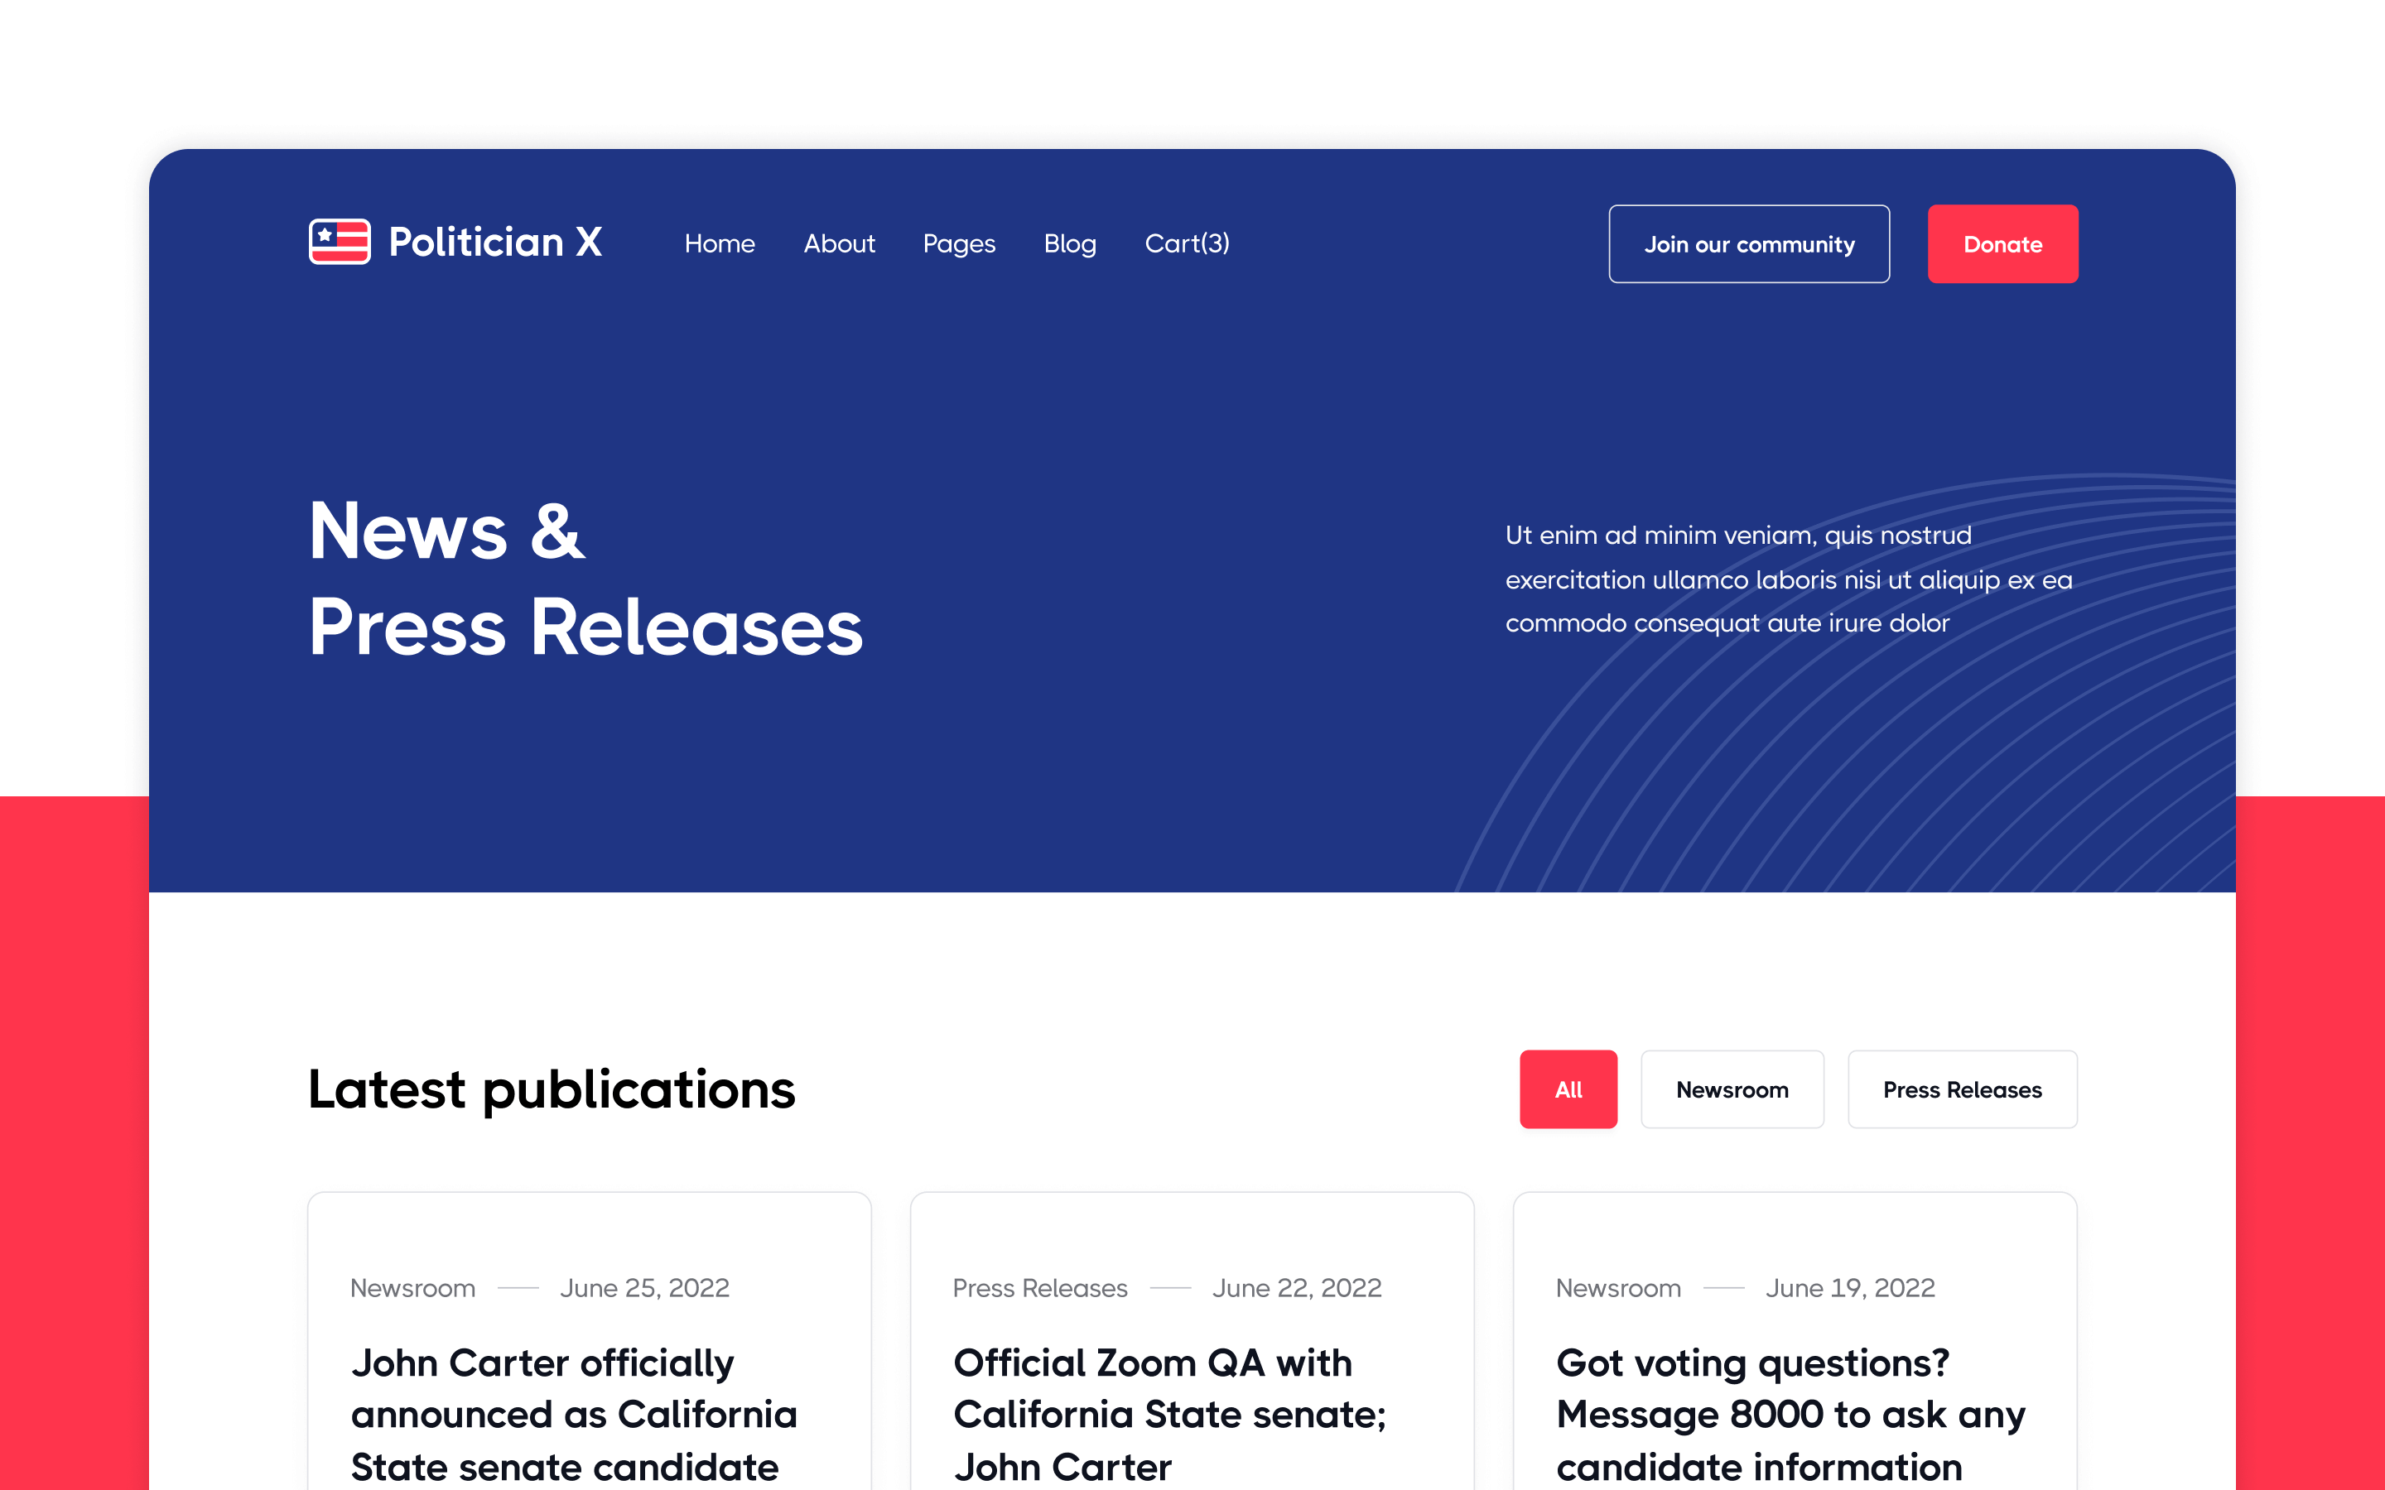Screen dimensions: 2385x1490
Task: Click the Latest publications heading
Action: 551,1090
